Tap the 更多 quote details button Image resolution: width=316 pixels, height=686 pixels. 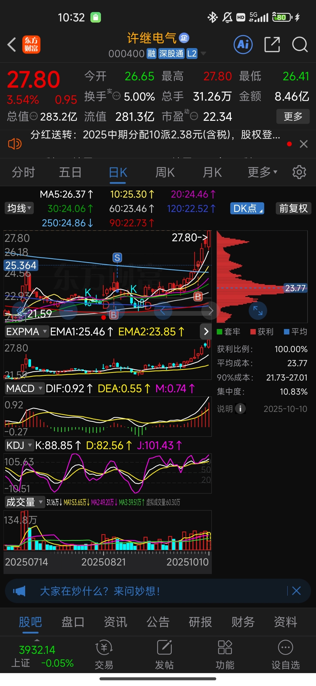[293, 116]
